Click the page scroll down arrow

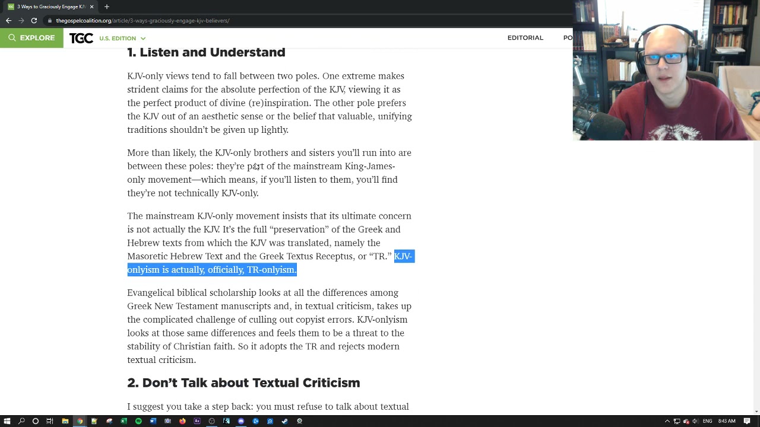click(x=756, y=411)
